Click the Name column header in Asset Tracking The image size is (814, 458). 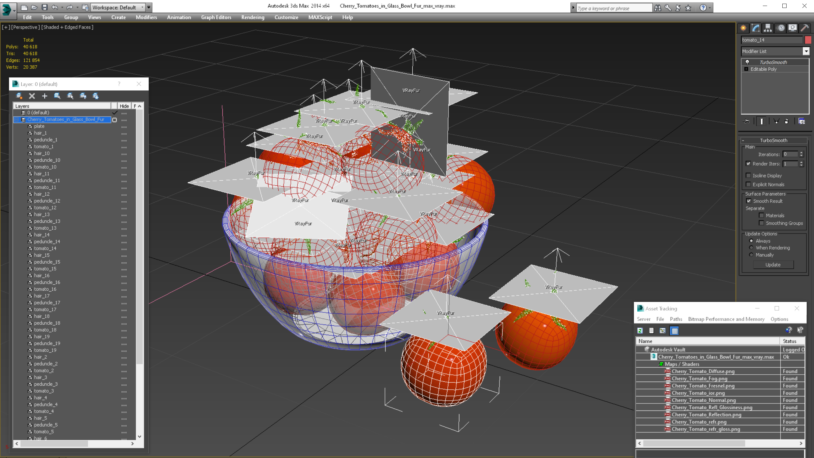tap(707, 341)
